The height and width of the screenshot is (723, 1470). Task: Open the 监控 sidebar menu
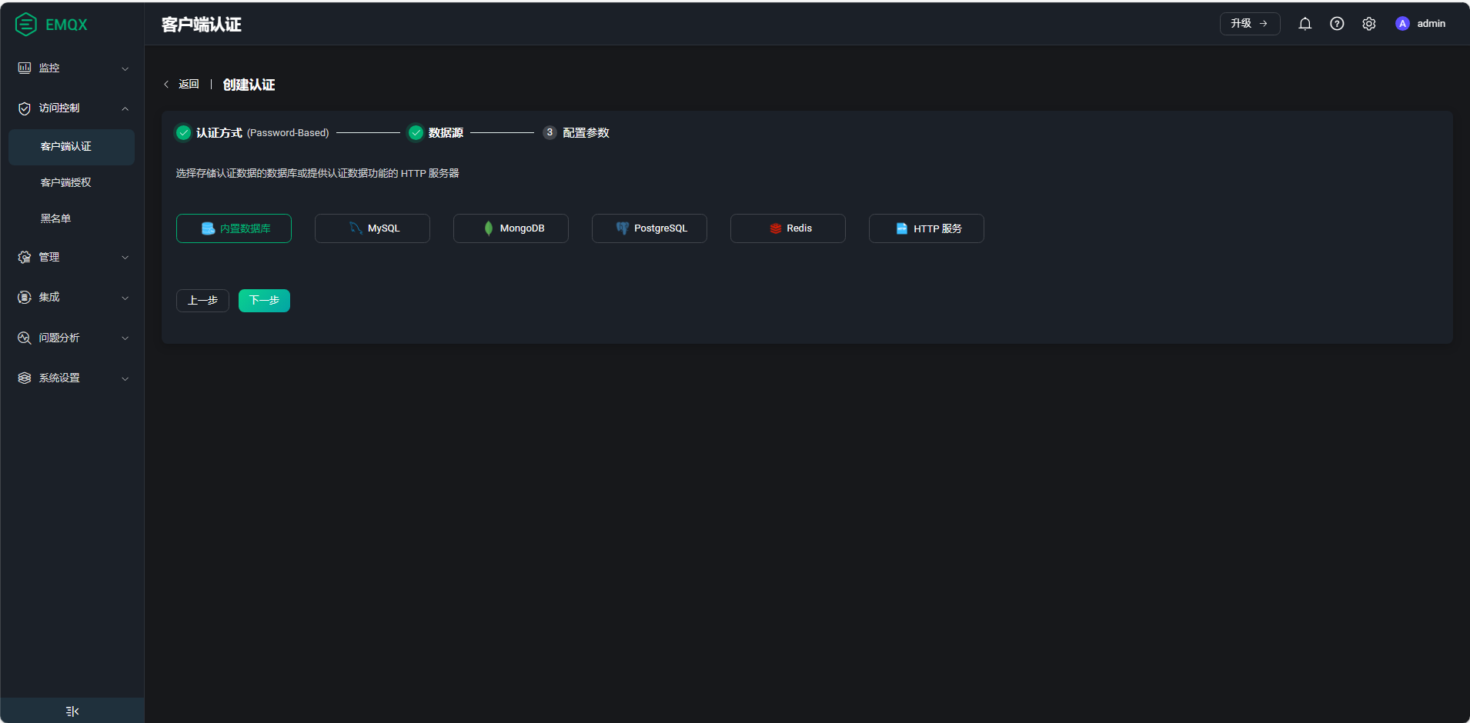tap(72, 68)
